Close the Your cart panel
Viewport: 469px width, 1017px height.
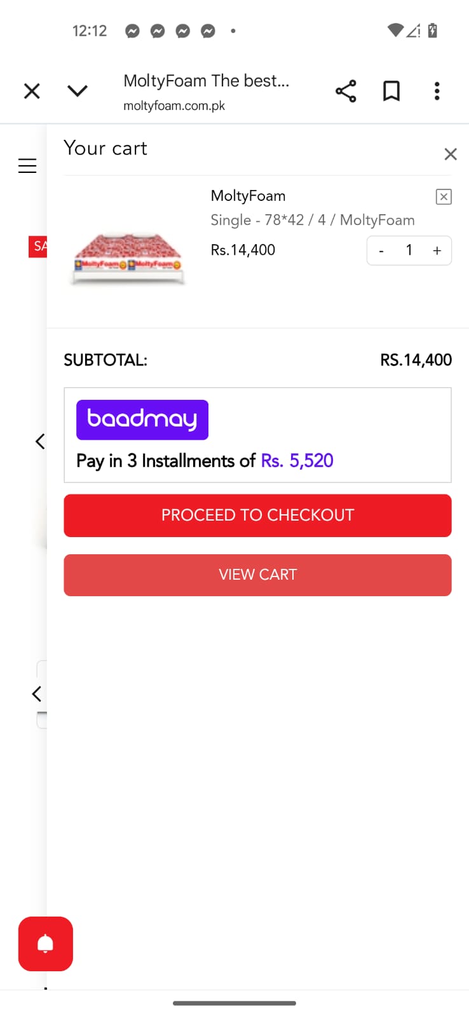451,154
